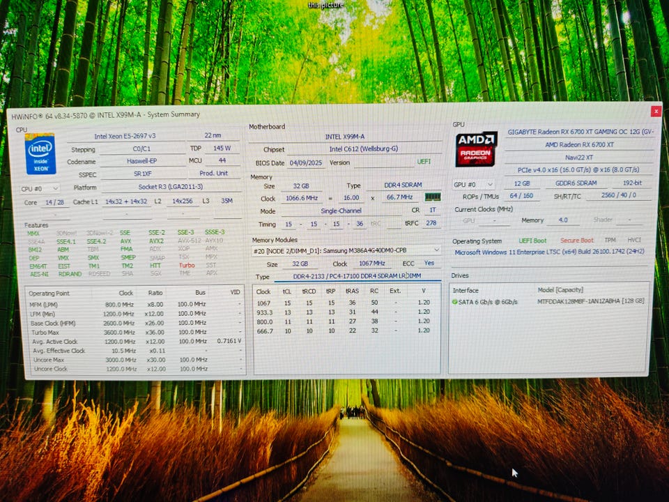Click the ECC Yes value
The height and width of the screenshot is (502, 669).
[429, 263]
